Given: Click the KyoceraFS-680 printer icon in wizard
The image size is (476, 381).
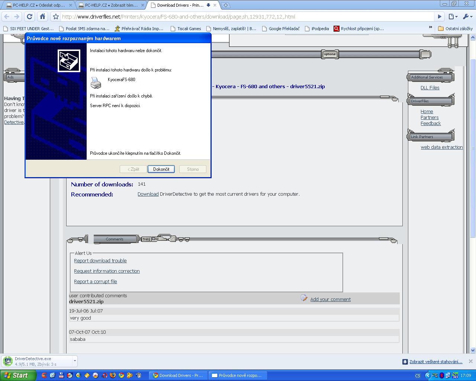Looking at the screenshot, I should point(96,83).
